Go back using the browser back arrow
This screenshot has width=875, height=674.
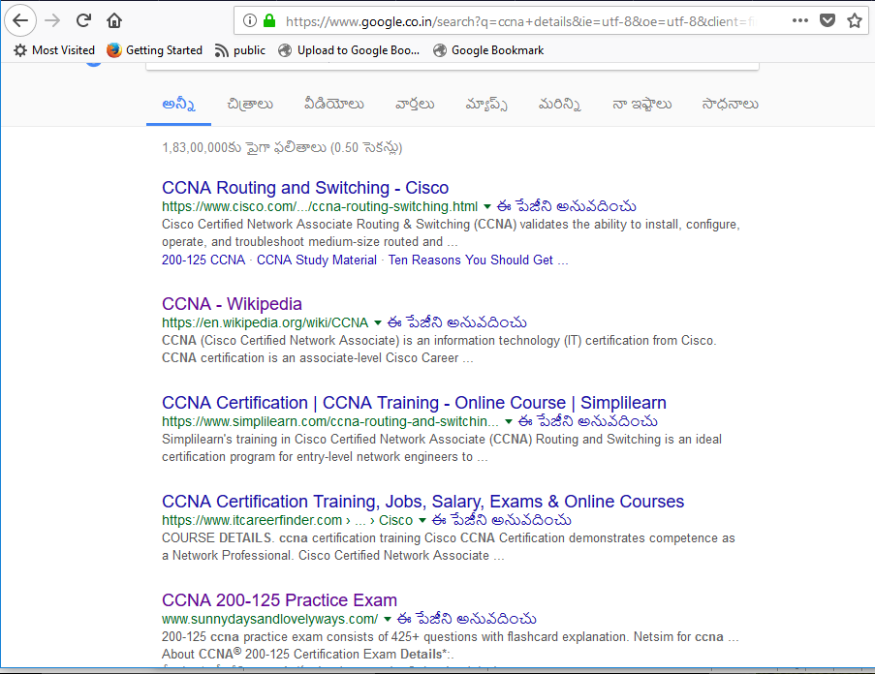pyautogui.click(x=20, y=20)
